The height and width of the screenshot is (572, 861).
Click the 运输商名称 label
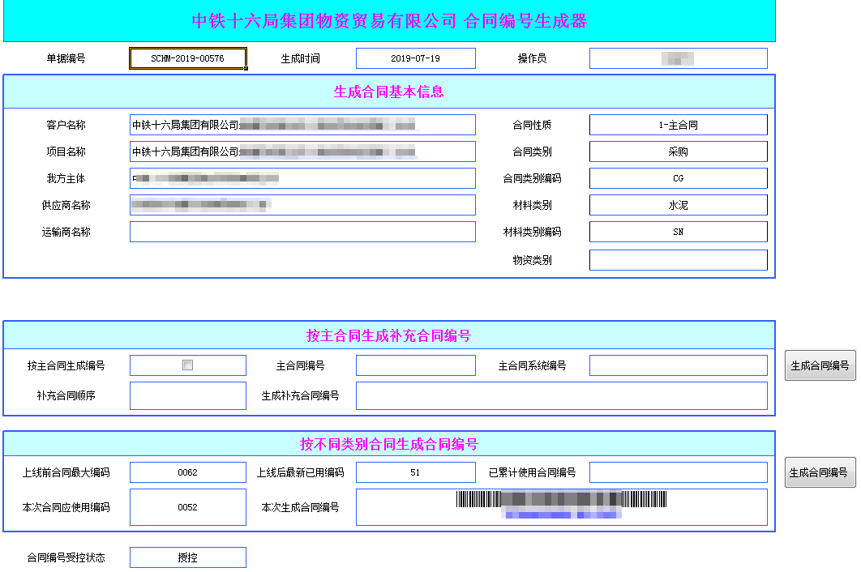point(66,232)
